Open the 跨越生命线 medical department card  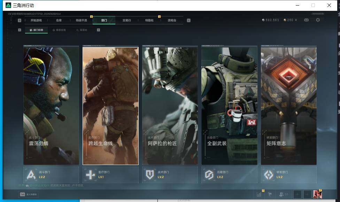[110, 105]
